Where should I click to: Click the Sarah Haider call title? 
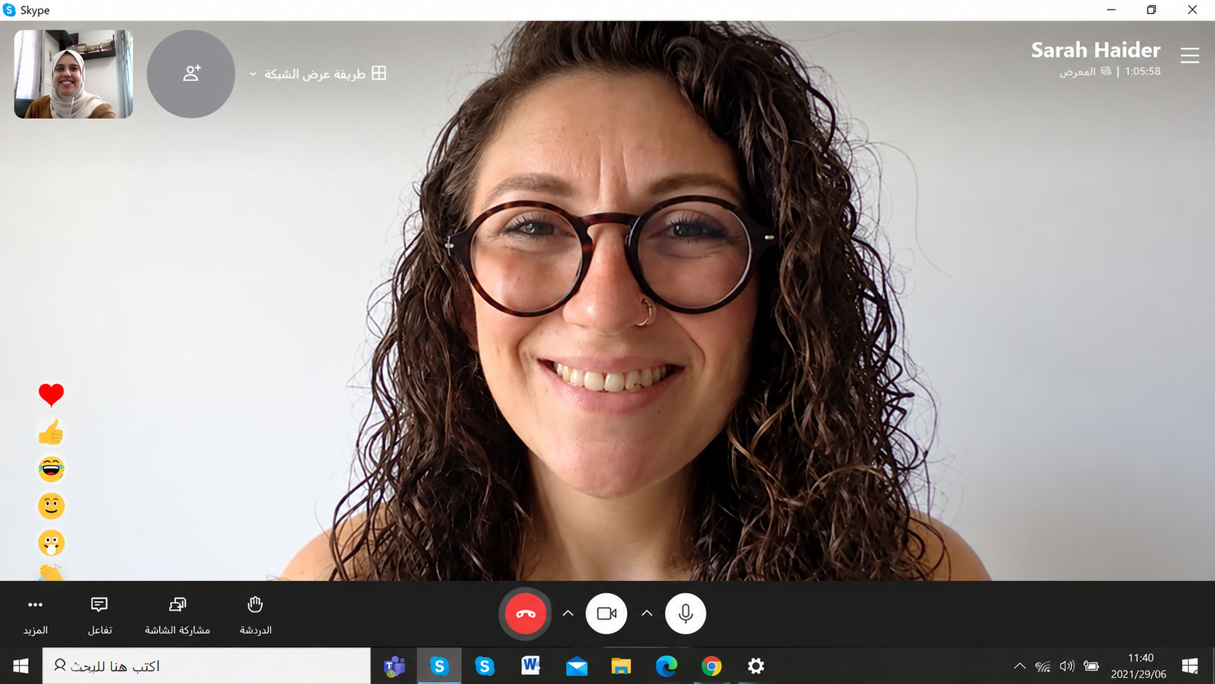(x=1095, y=49)
